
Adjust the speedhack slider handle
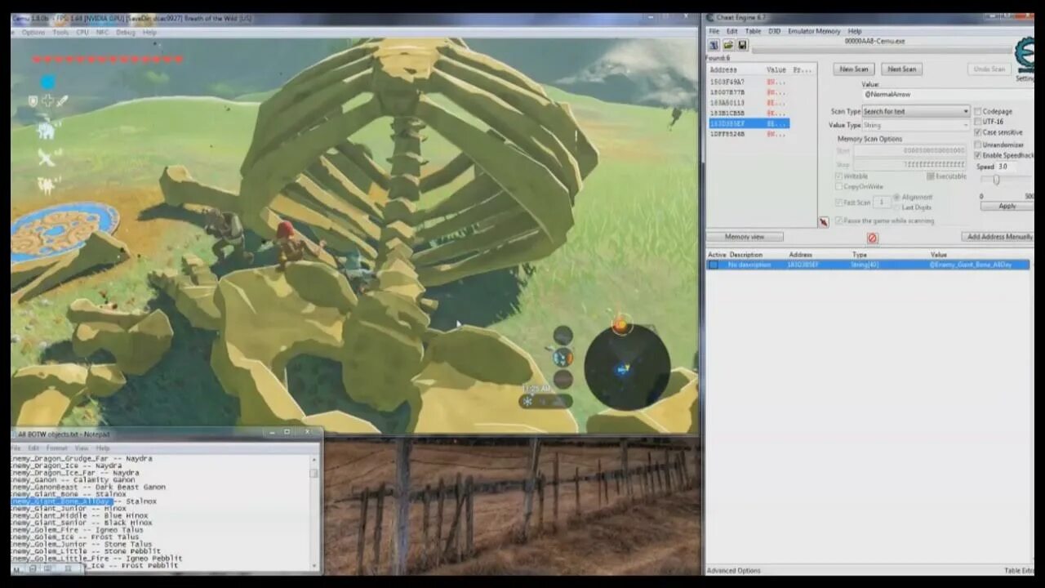click(x=996, y=180)
